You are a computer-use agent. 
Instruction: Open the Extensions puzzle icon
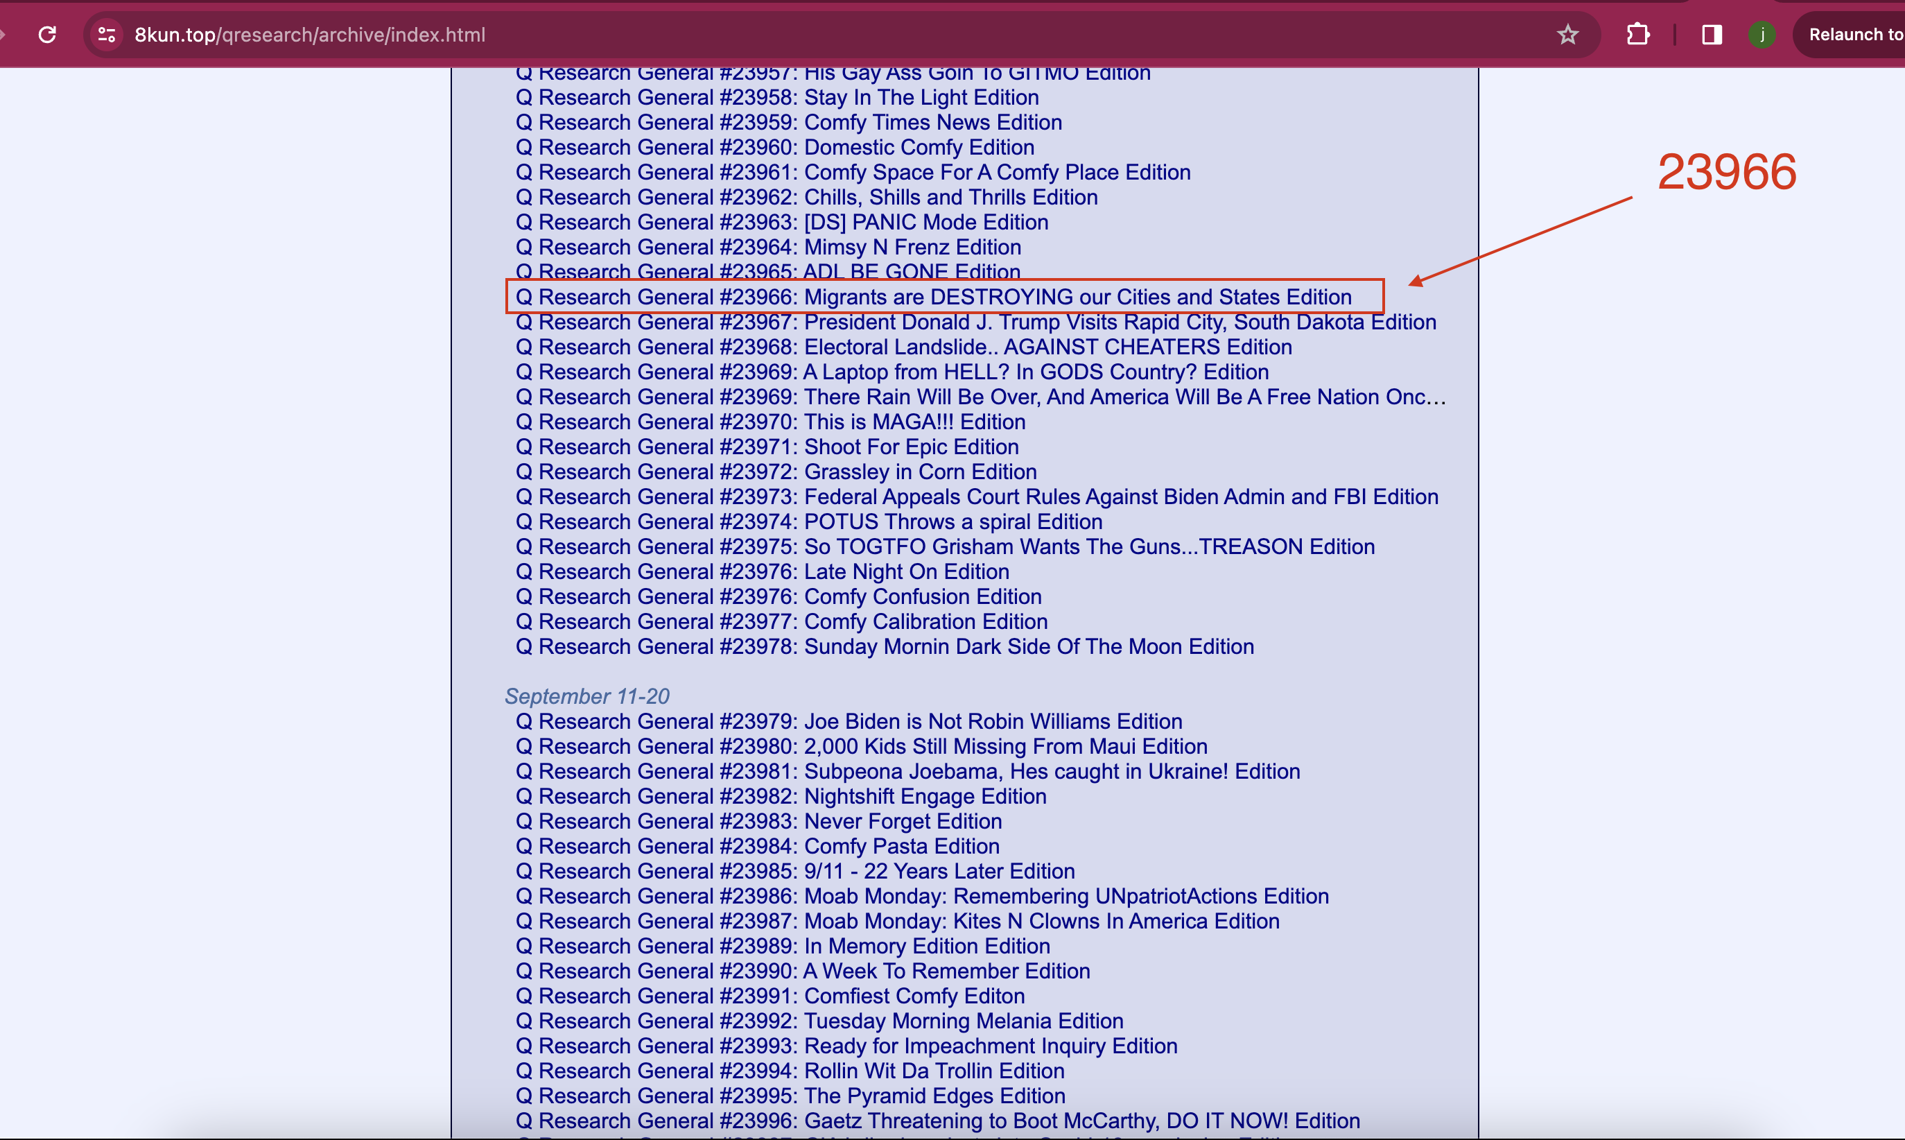1638,35
